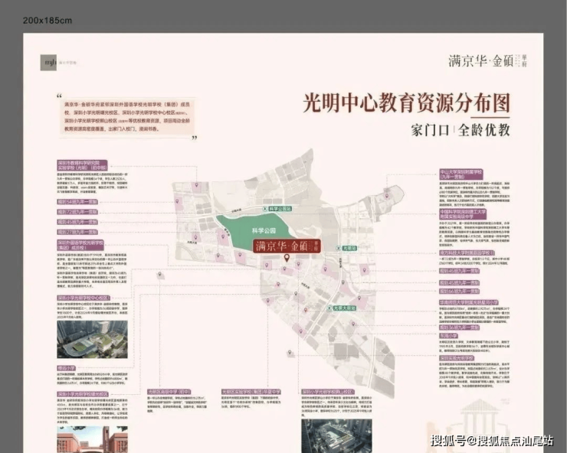567x453 pixels.
Task: Click the 家门口 subtitle text
Action: 430,130
